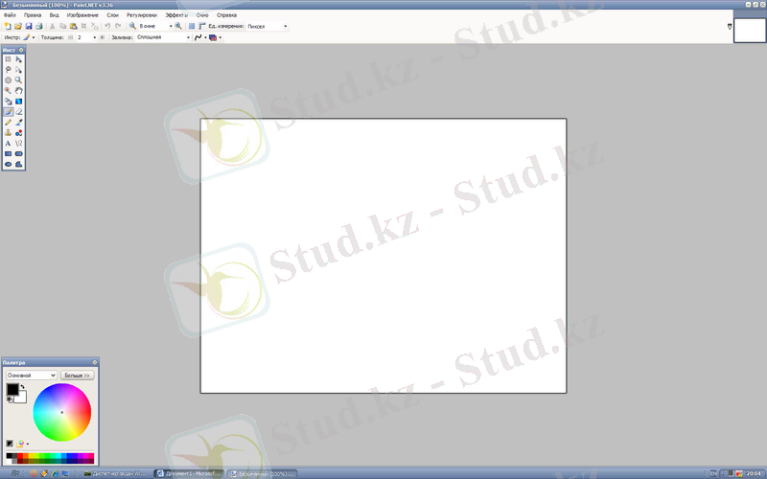This screenshot has width=767, height=479.
Task: Expand the Основной color selector dropdown
Action: [x=52, y=376]
